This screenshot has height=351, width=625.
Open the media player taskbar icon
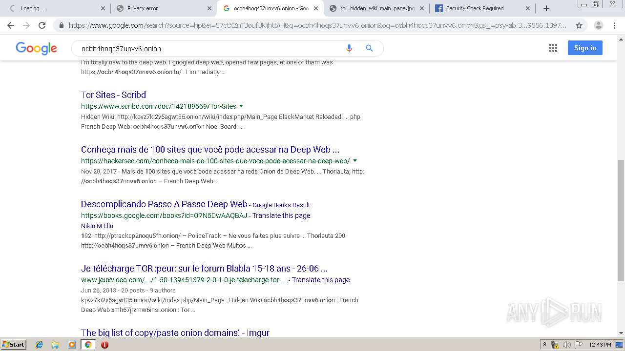(x=72, y=345)
